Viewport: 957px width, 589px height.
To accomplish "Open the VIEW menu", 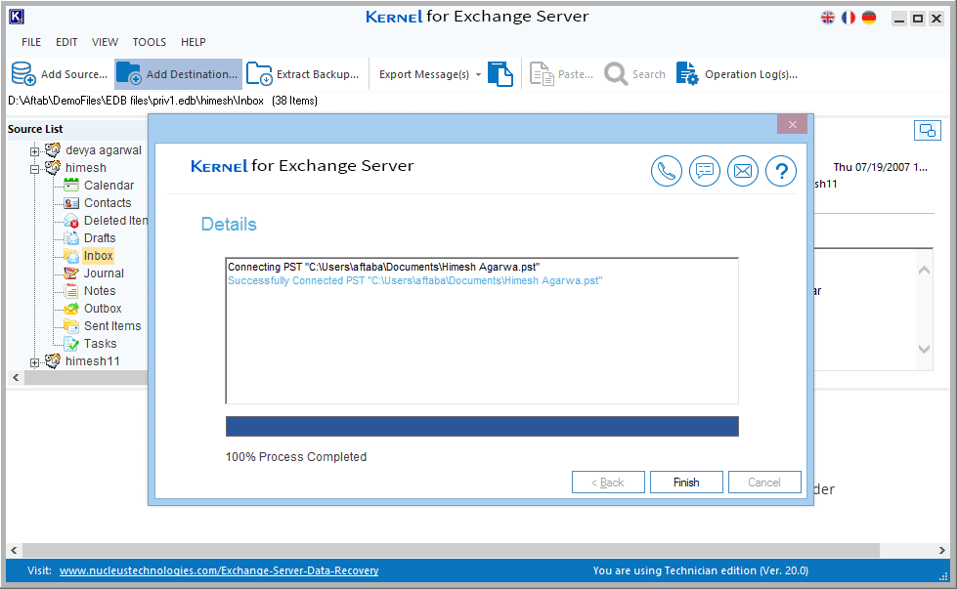I will pos(105,42).
